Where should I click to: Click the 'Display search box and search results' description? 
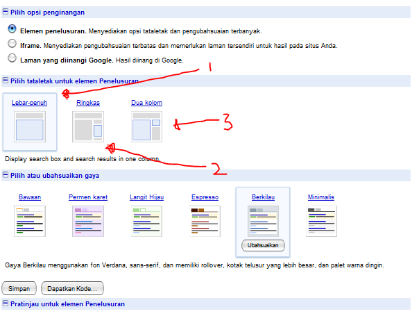click(83, 159)
